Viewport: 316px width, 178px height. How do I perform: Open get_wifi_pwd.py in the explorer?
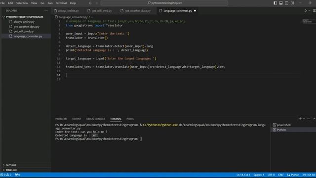pyautogui.click(x=24, y=31)
